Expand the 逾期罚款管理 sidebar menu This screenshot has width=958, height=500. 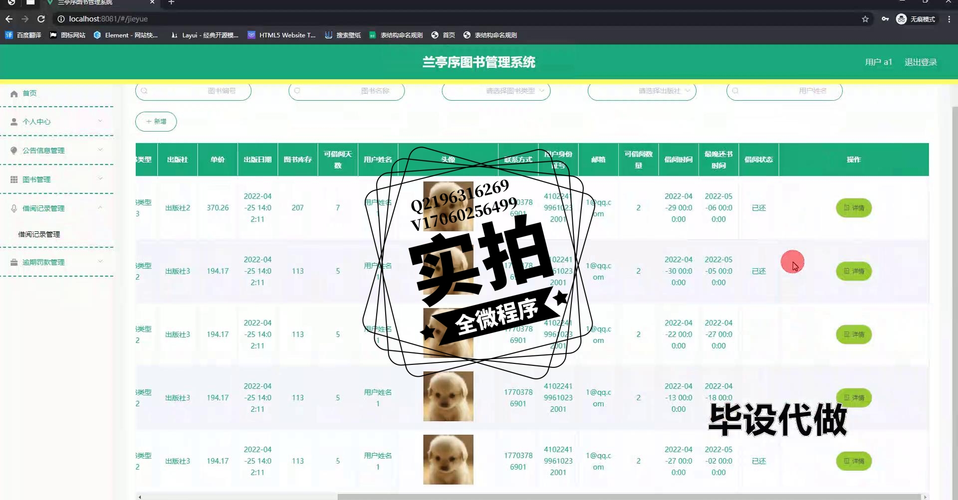(57, 262)
